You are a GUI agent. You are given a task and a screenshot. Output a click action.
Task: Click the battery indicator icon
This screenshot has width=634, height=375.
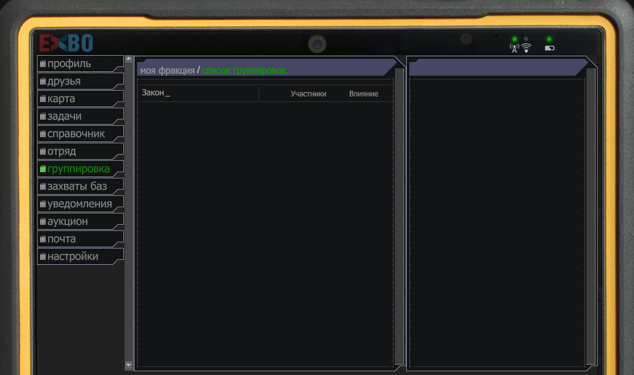click(550, 48)
